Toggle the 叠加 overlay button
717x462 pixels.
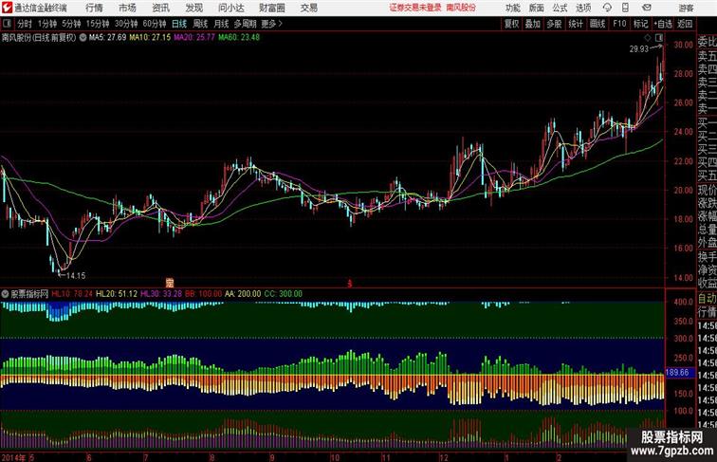(533, 24)
